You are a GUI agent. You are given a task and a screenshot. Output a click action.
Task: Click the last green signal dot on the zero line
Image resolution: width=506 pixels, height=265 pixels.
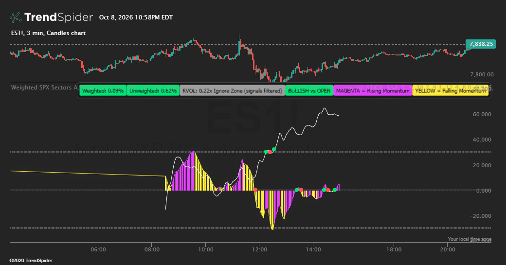coord(335,190)
